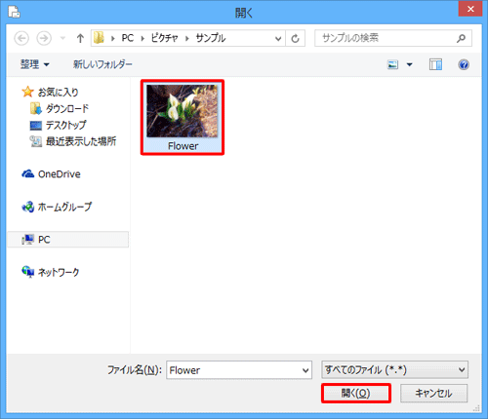Click the 開く(O) button
This screenshot has height=419, width=488.
(356, 394)
